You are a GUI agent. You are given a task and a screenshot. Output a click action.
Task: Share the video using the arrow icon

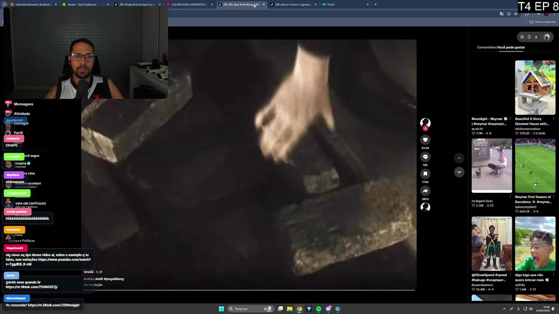pyautogui.click(x=425, y=191)
